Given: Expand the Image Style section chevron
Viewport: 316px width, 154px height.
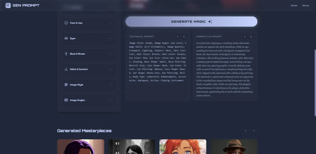Looking at the screenshot, I should tap(111, 85).
